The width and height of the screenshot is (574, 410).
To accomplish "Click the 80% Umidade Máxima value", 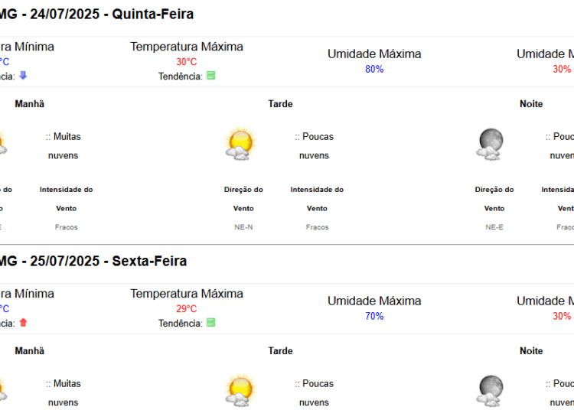I will [374, 69].
